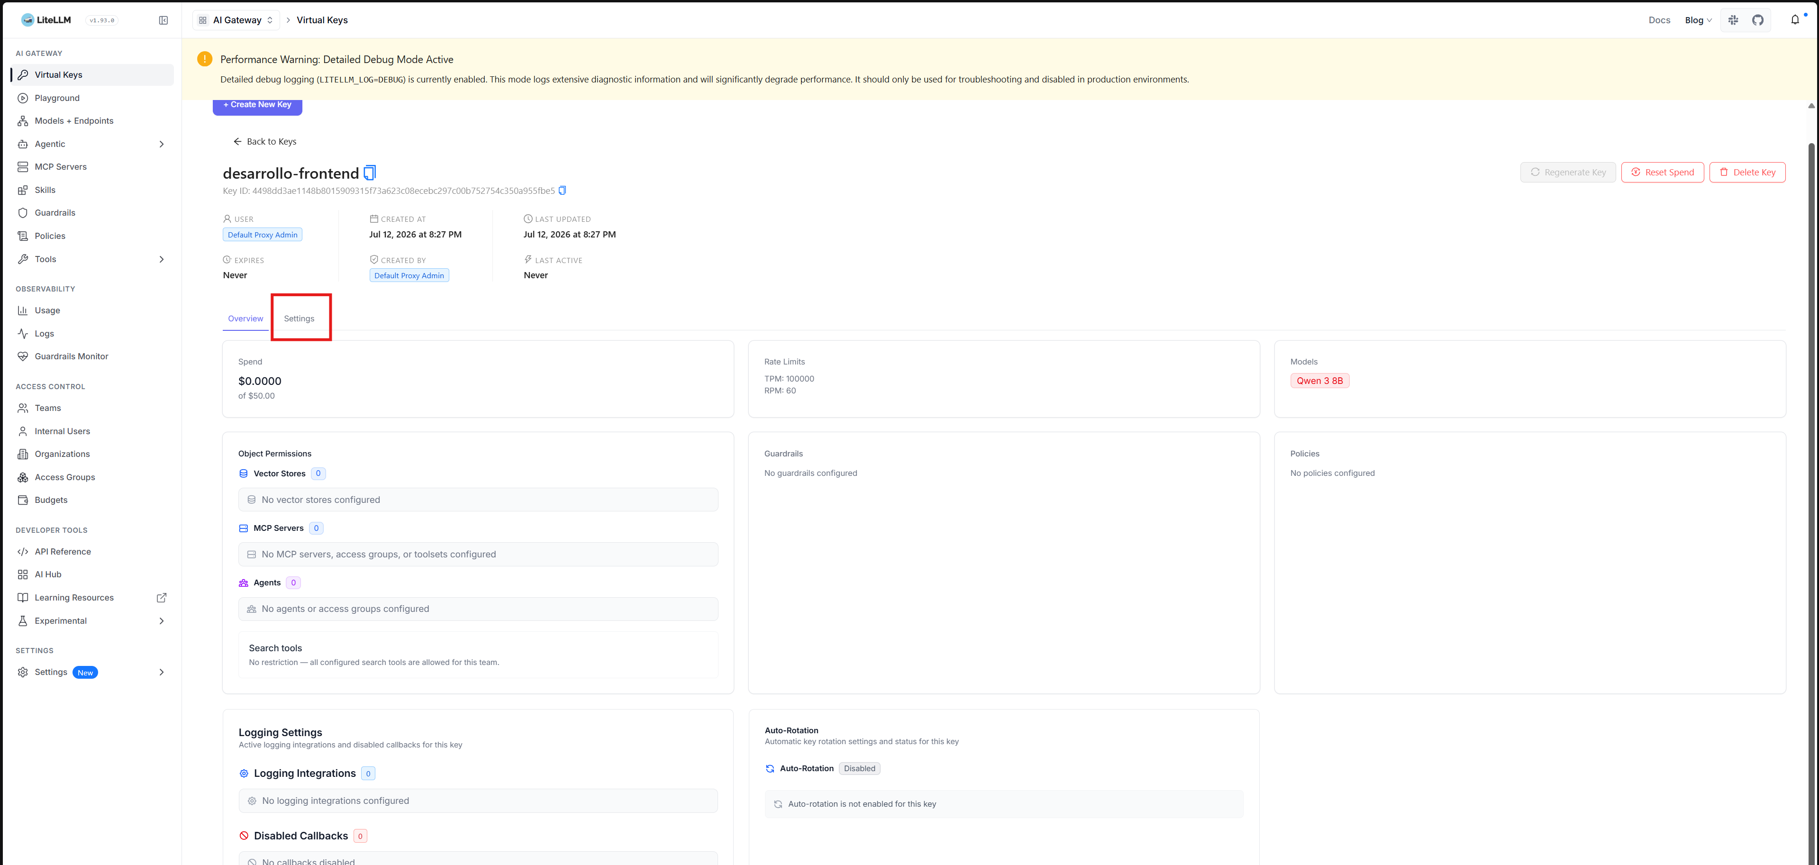Open Learning Resources external link
This screenshot has height=865, width=1819.
pos(92,597)
